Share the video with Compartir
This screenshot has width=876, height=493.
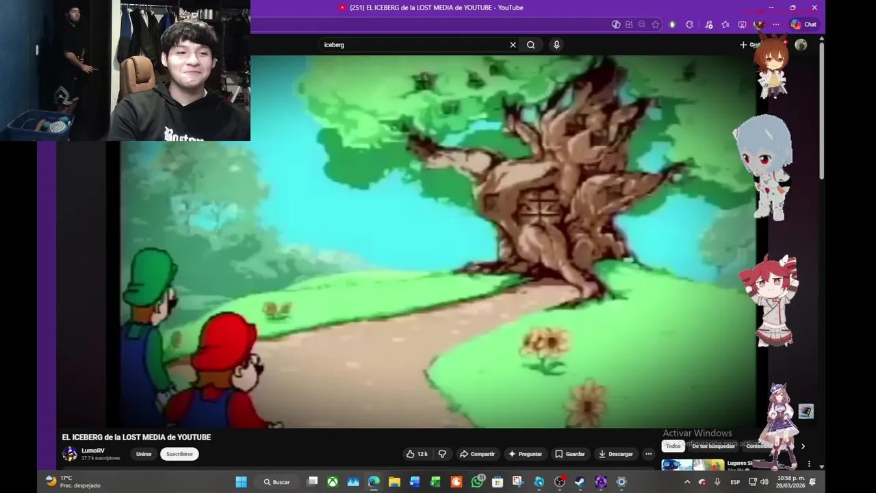pyautogui.click(x=477, y=454)
